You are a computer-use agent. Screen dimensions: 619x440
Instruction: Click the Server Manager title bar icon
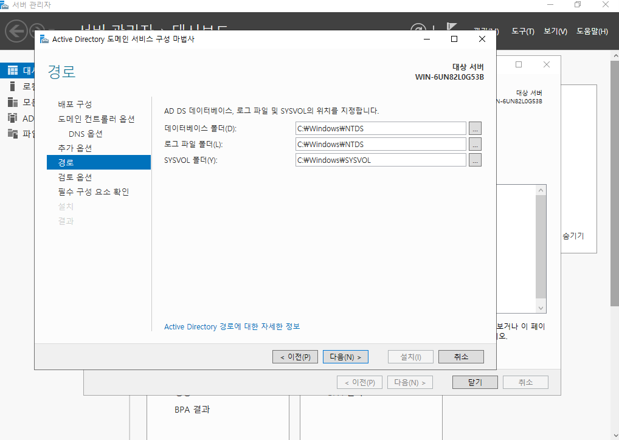[x=5, y=5]
